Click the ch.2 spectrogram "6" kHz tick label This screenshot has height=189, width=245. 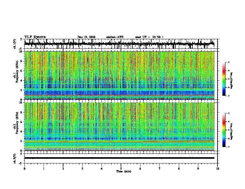22,122
